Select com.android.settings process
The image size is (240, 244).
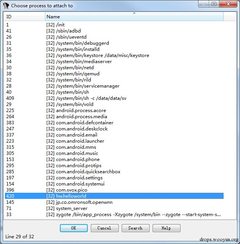point(114,178)
